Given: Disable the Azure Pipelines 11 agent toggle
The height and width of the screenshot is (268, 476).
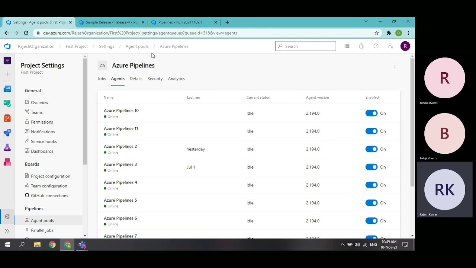Looking at the screenshot, I should pos(372,131).
